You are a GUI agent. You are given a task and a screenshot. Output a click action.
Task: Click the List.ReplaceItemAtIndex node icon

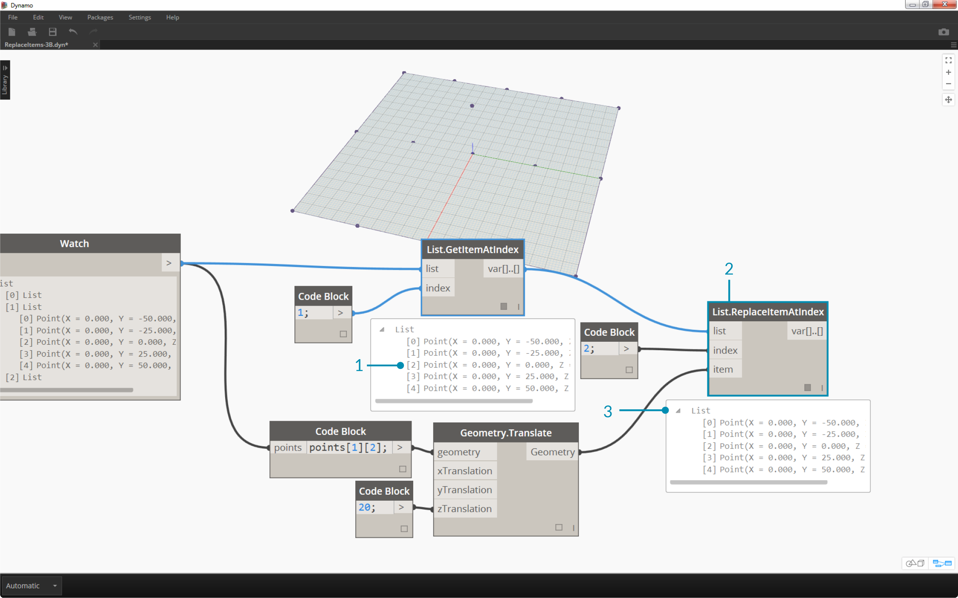click(x=808, y=387)
